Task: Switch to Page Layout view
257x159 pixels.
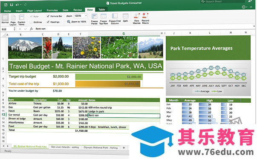Action: (x=13, y=20)
